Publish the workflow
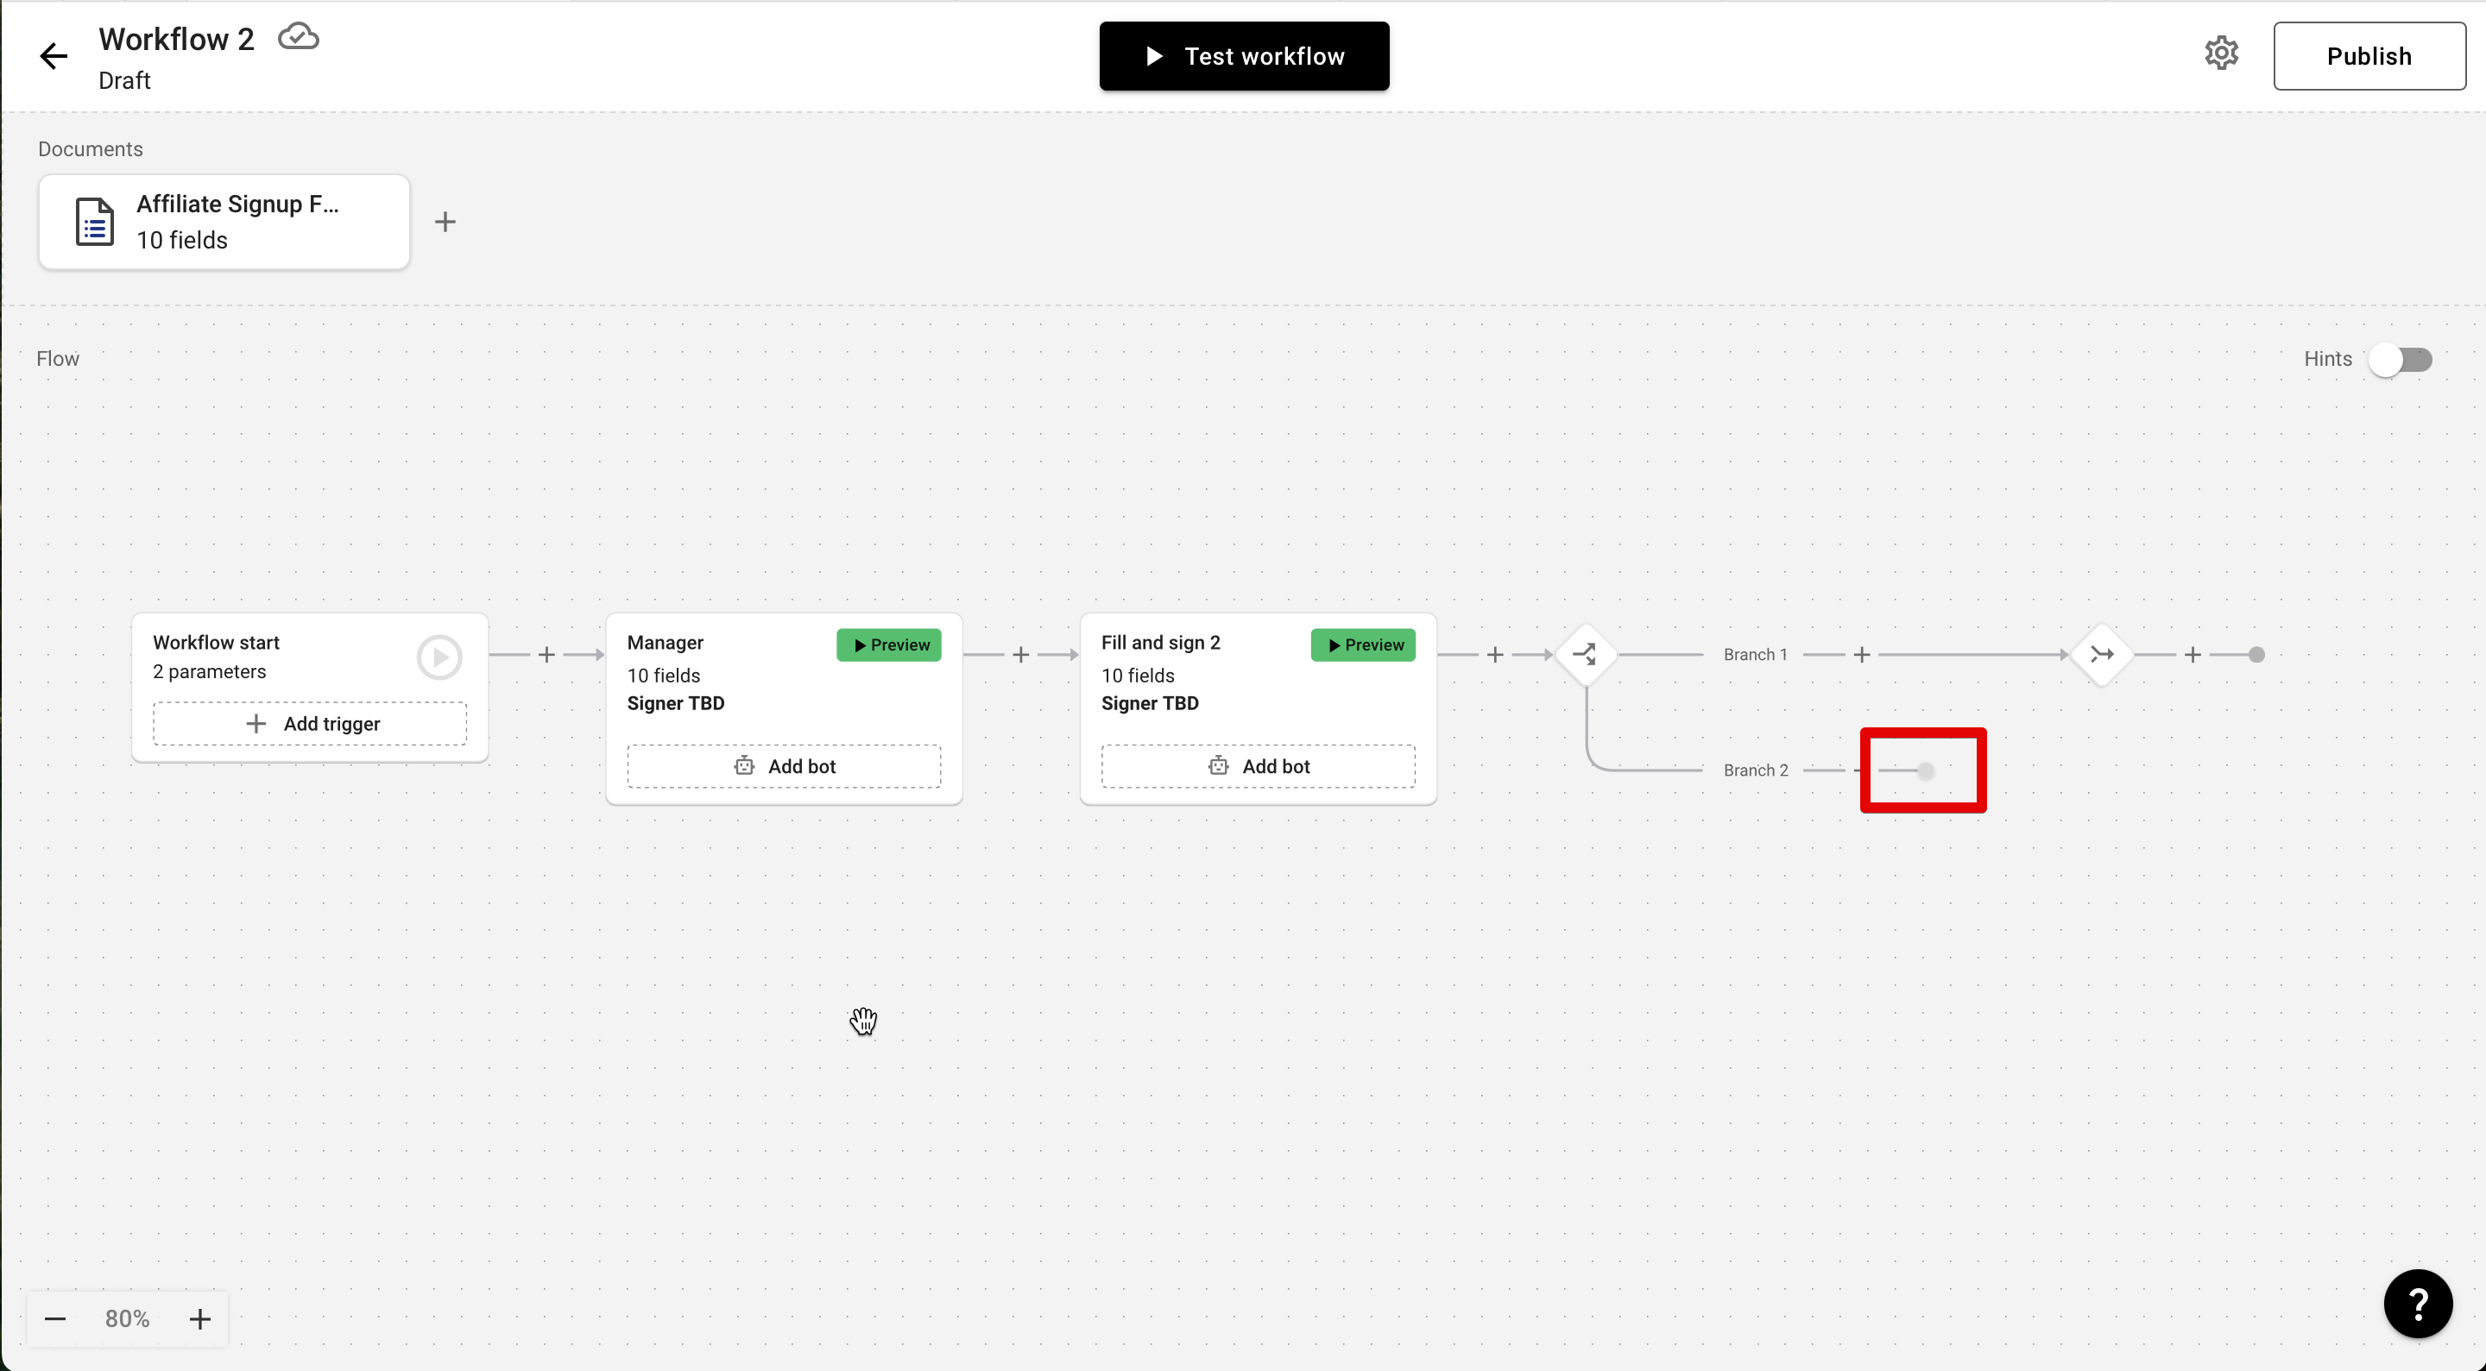The height and width of the screenshot is (1371, 2486). (x=2369, y=56)
